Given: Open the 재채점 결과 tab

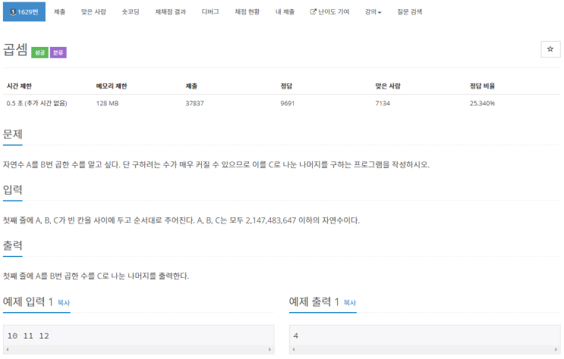Looking at the screenshot, I should 171,12.
